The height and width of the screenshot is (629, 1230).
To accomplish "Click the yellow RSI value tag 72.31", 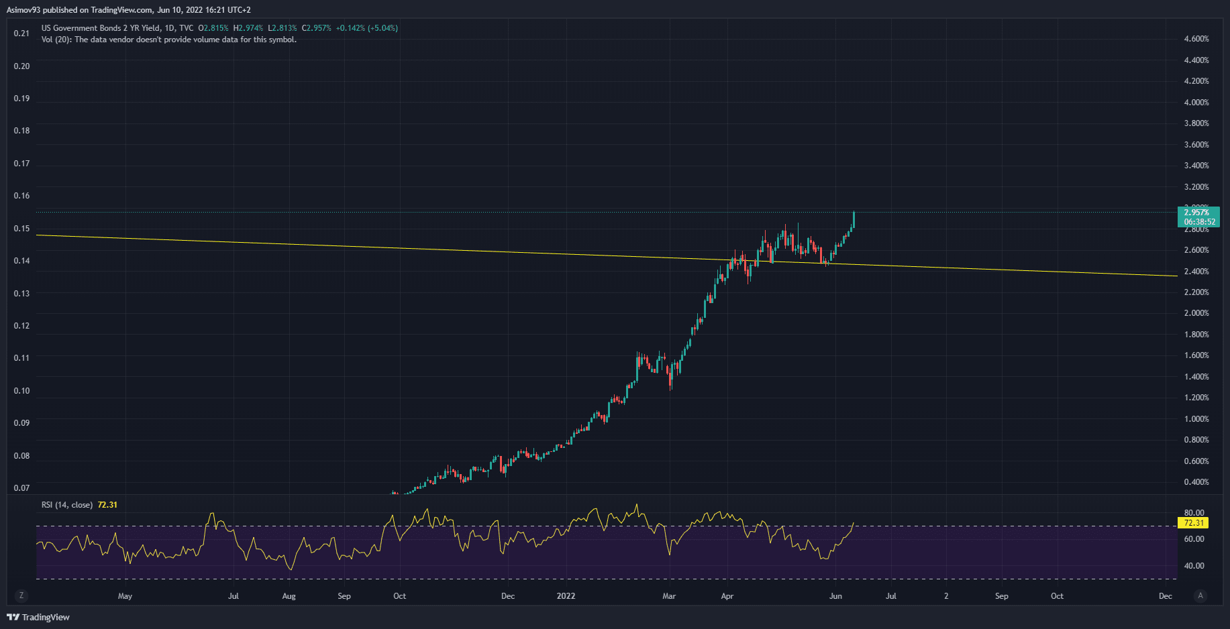I will [1194, 522].
